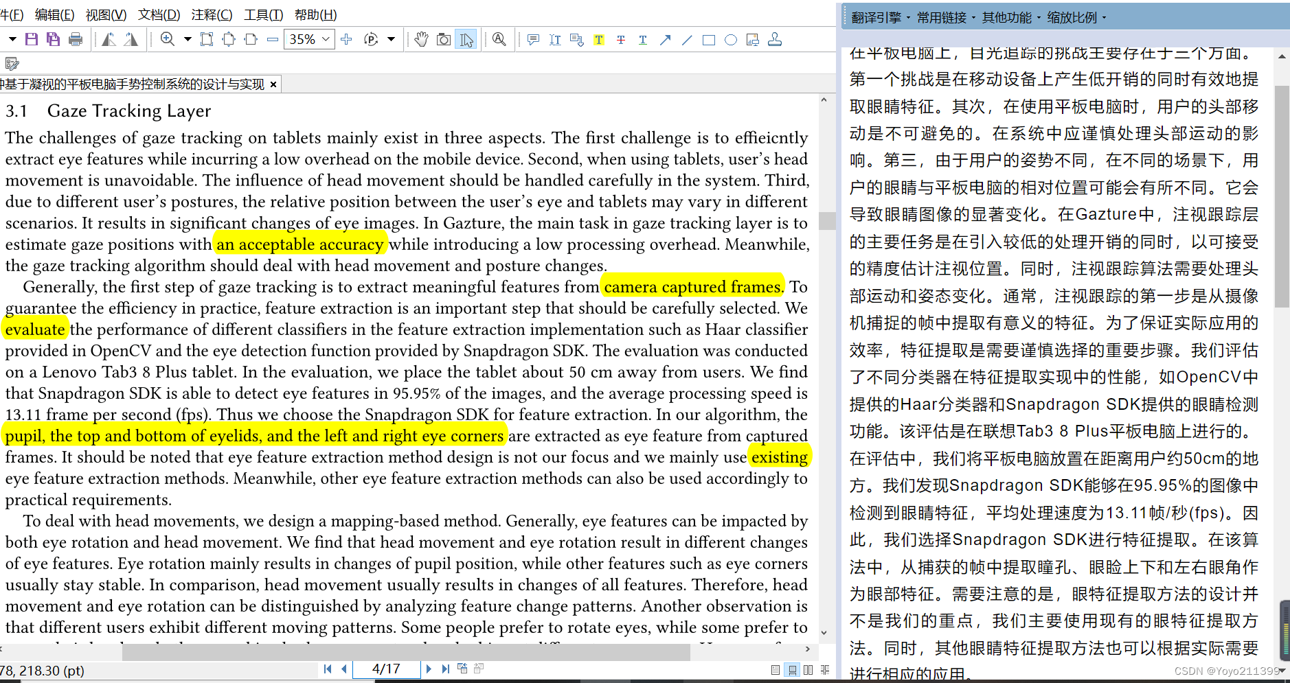Click the Print icon
The image size is (1290, 683).
pos(76,40)
